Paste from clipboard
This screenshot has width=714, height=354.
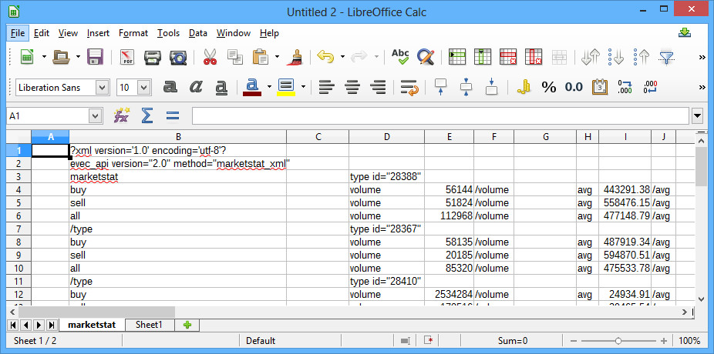click(261, 57)
